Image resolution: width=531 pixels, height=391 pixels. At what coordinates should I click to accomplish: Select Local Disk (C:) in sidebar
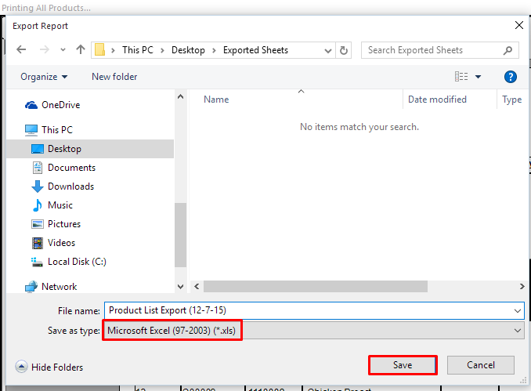(76, 262)
